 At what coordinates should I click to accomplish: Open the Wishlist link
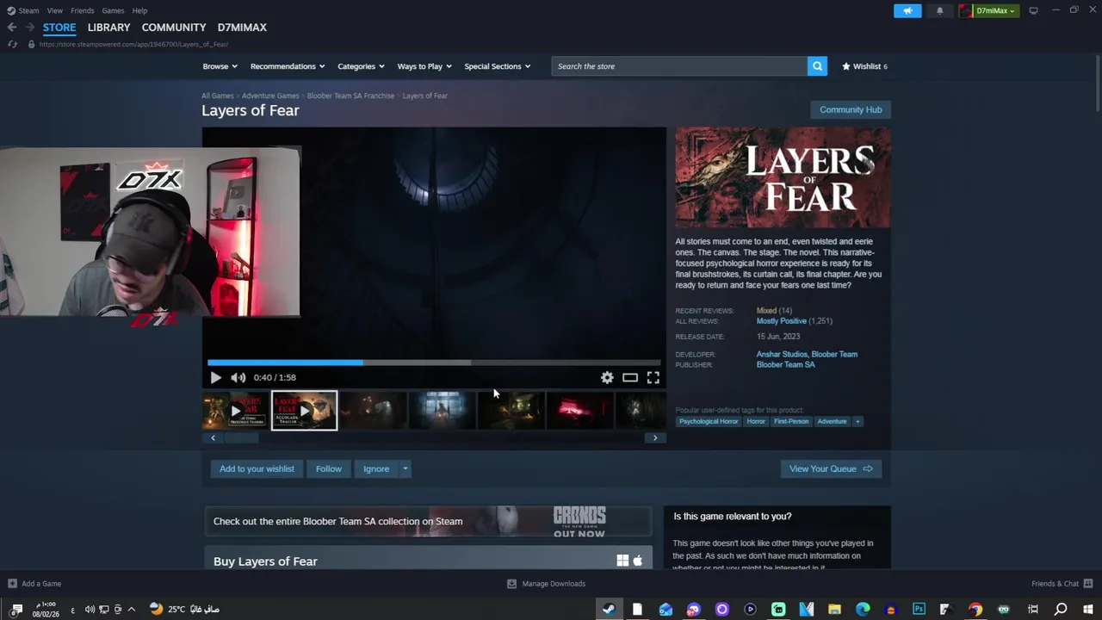864,66
